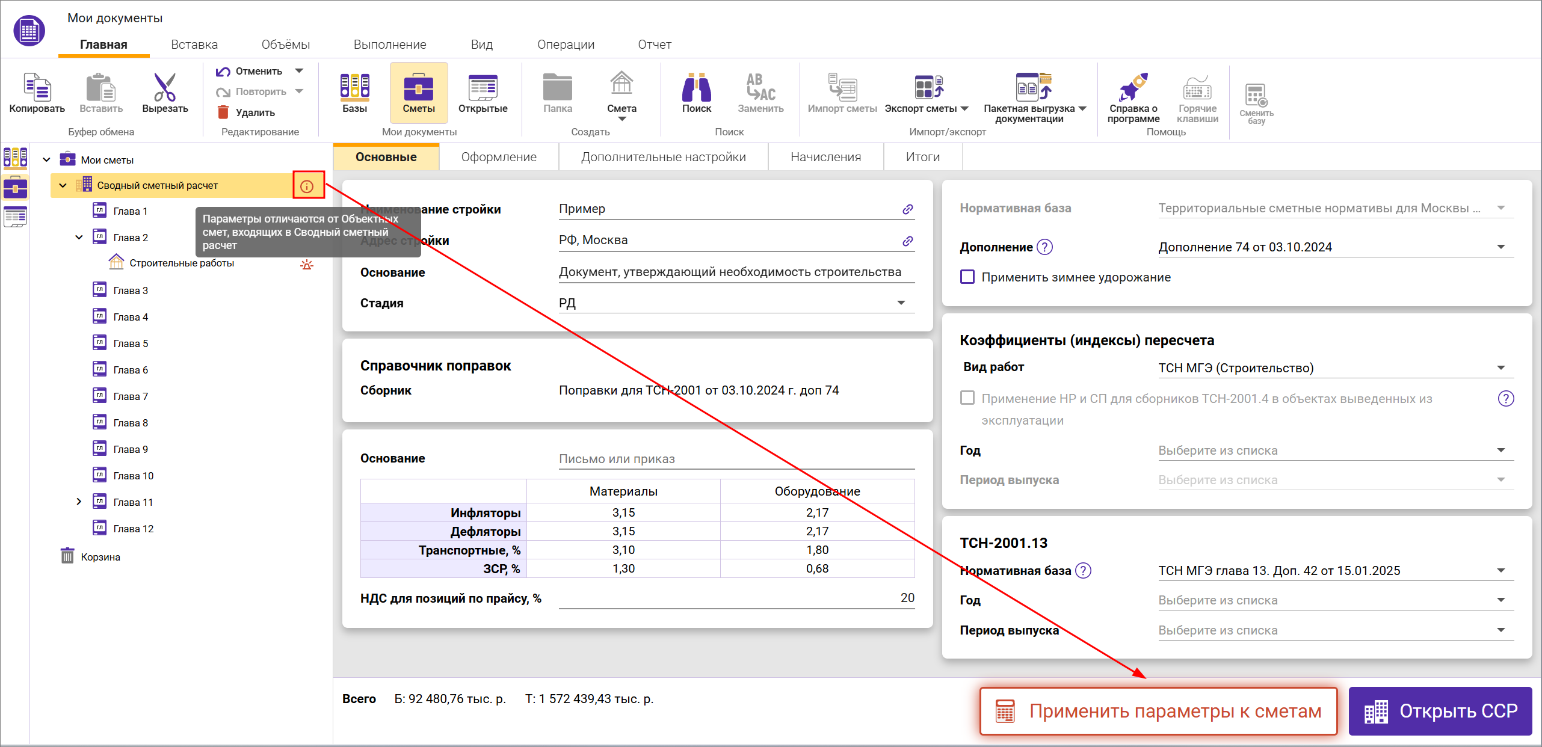1542x747 pixels.
Task: Expand the Глава 11 tree node
Action: pos(79,502)
